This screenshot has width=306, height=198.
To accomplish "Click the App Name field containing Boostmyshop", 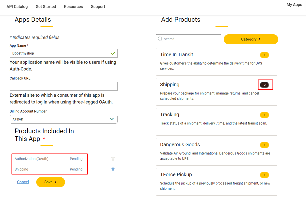I will click(63, 53).
